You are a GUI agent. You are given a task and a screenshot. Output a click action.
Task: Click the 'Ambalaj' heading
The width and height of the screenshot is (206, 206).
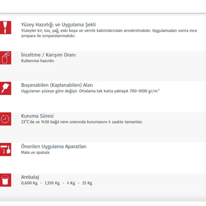pyautogui.click(x=30, y=177)
